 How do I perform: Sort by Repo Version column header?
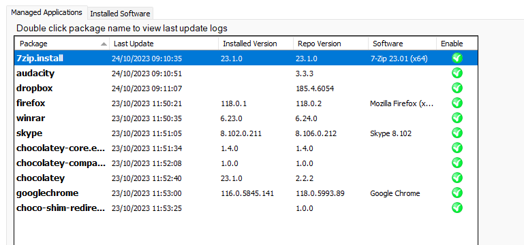(x=330, y=44)
